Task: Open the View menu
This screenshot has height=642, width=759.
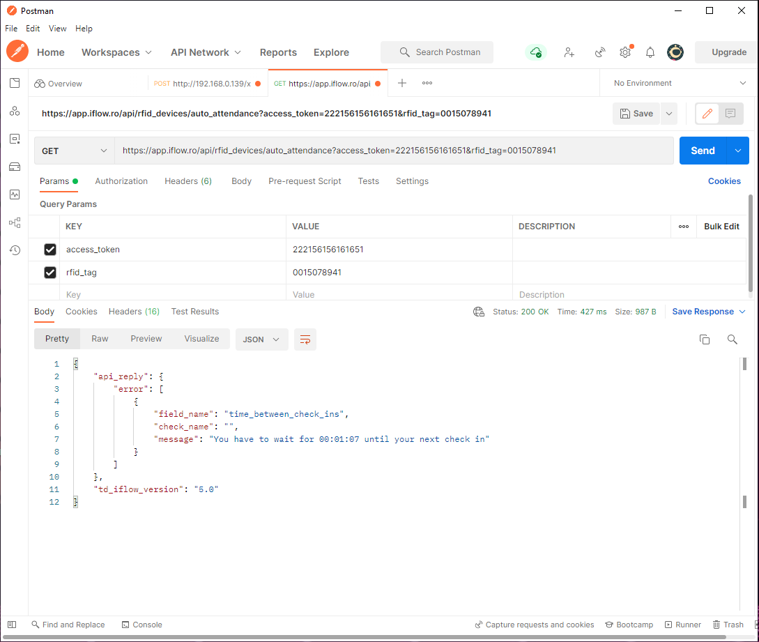Action: click(58, 29)
